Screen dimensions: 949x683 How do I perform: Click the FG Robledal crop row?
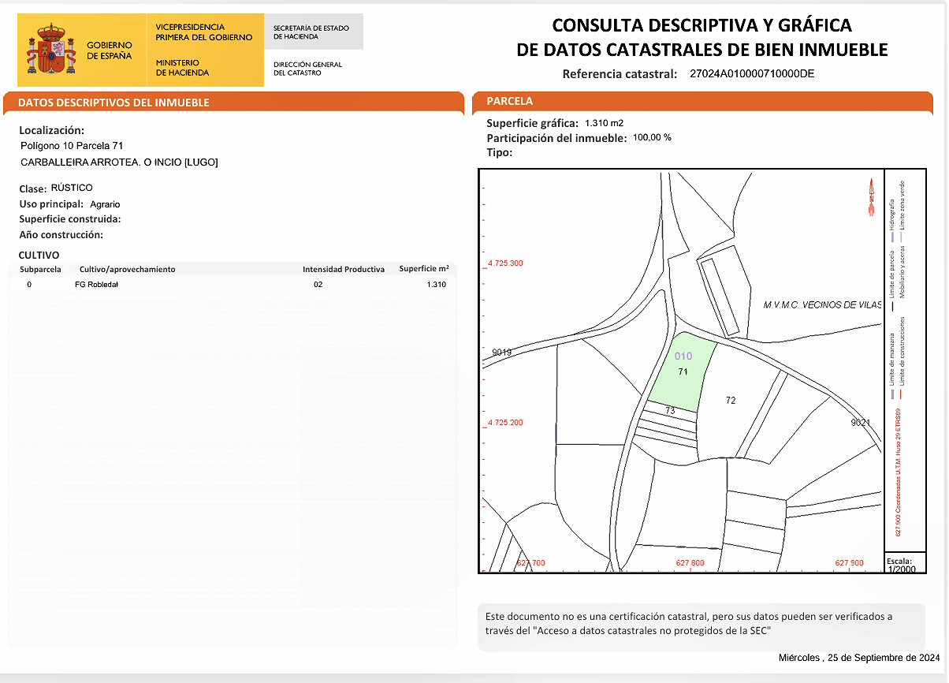click(x=96, y=285)
